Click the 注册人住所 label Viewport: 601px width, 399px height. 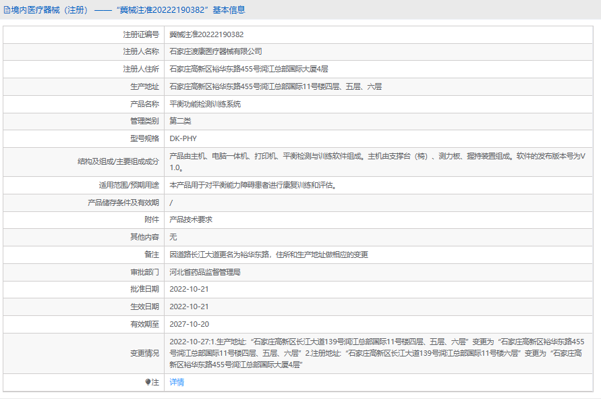[x=141, y=69]
